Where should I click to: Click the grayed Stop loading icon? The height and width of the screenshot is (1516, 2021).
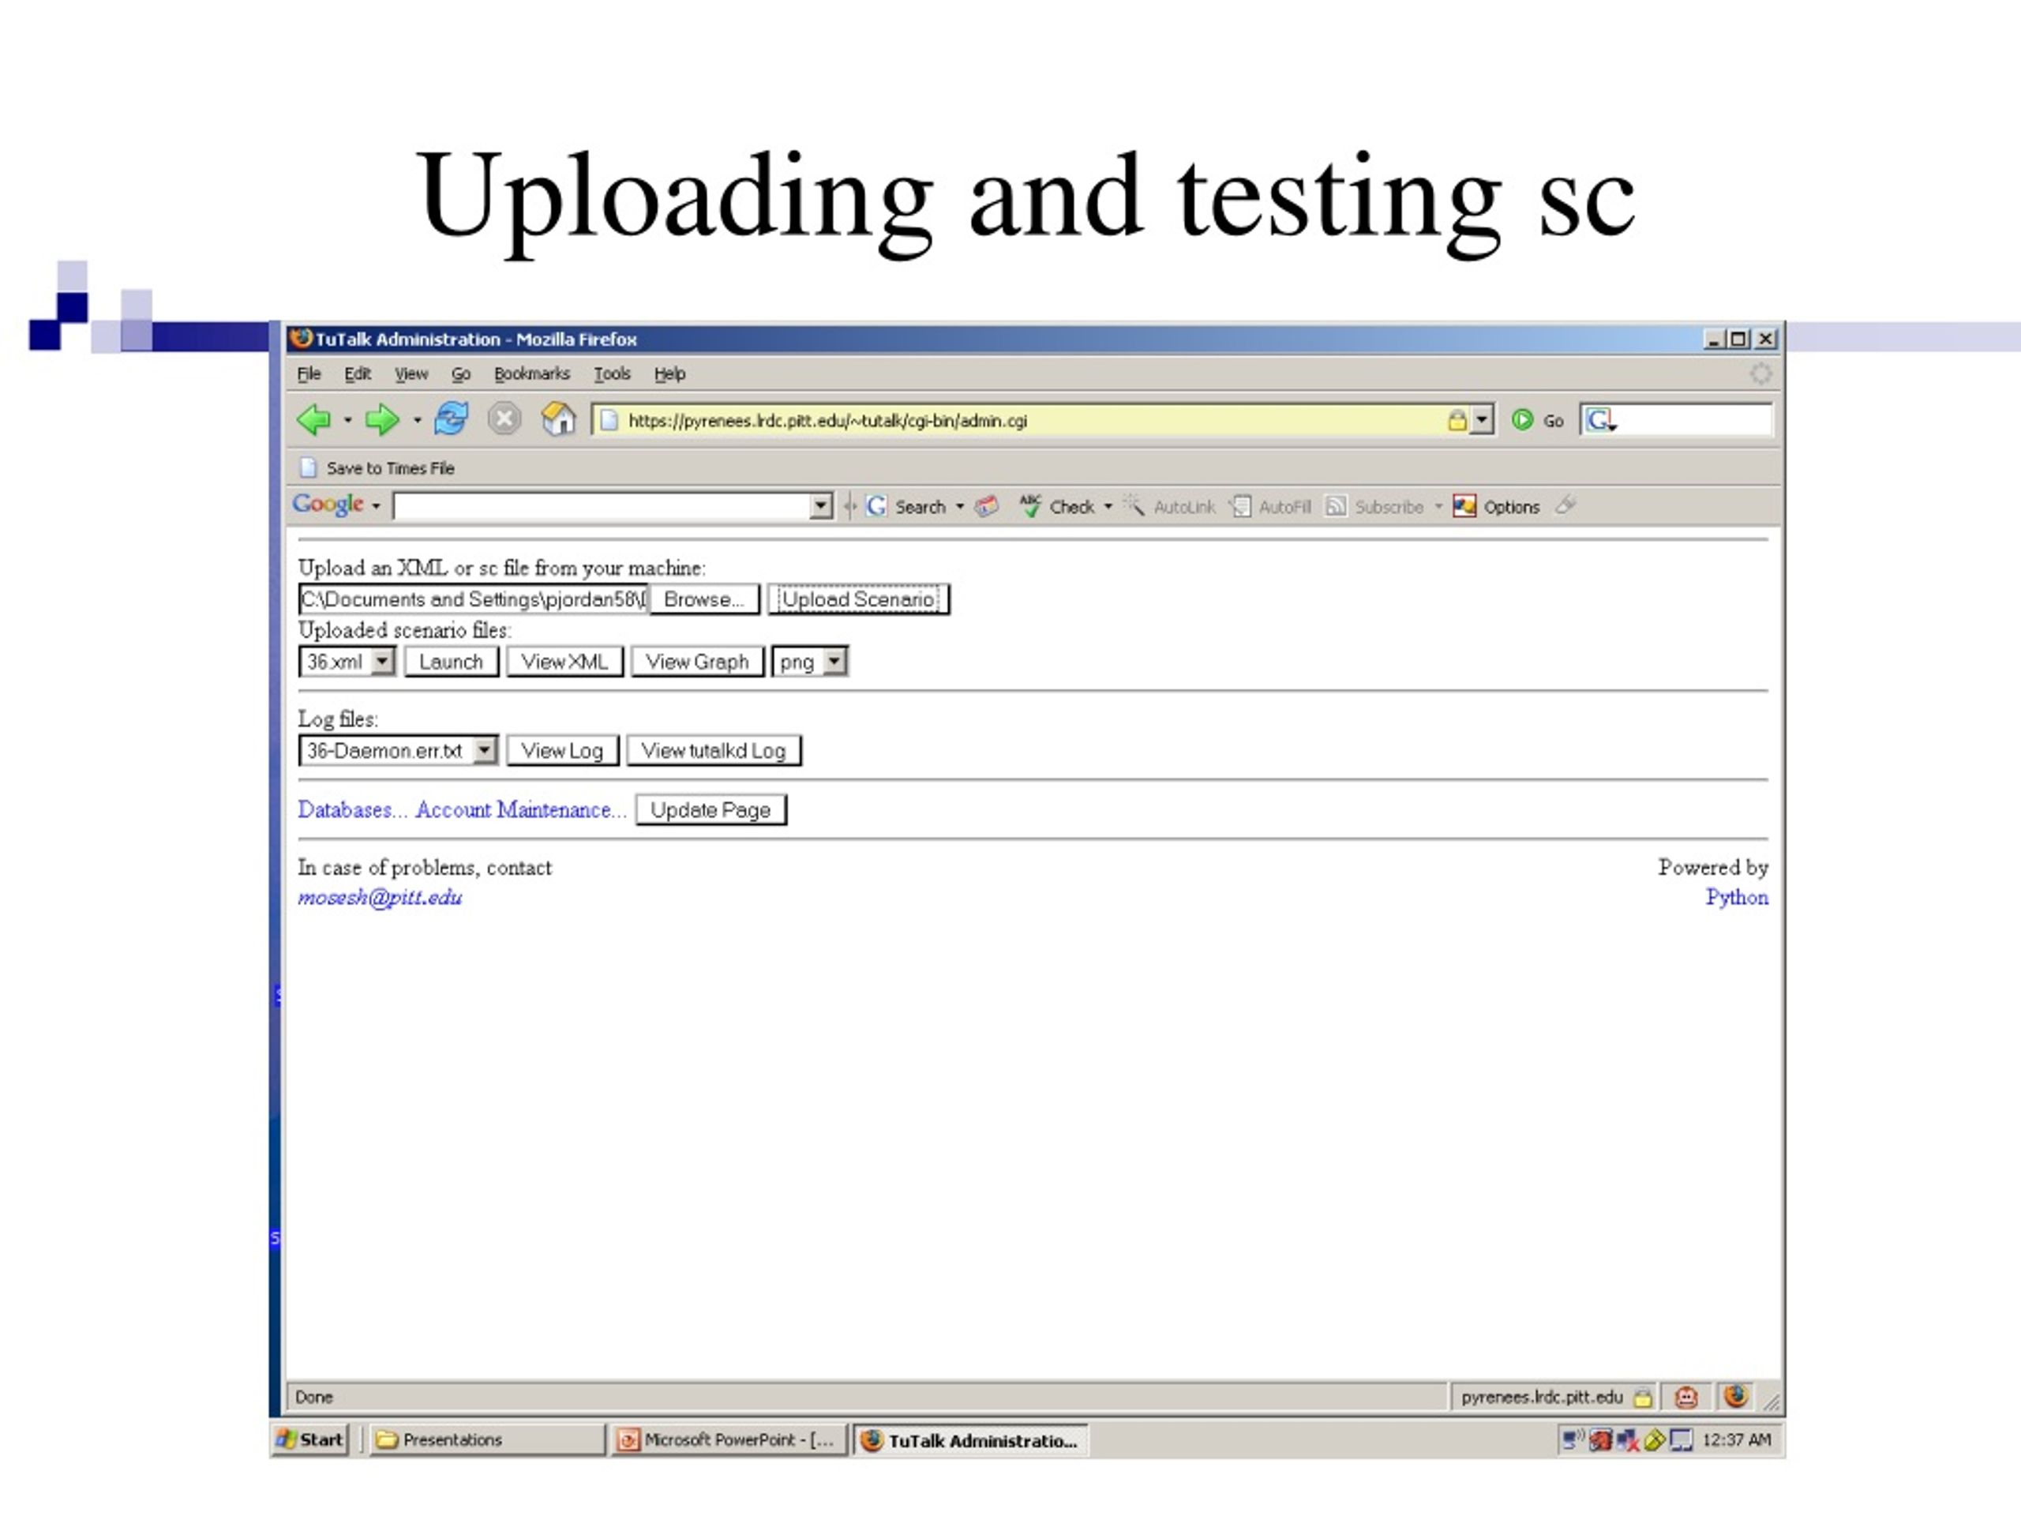pyautogui.click(x=504, y=419)
